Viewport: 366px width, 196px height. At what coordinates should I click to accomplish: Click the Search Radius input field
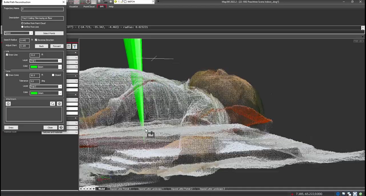tap(24, 40)
